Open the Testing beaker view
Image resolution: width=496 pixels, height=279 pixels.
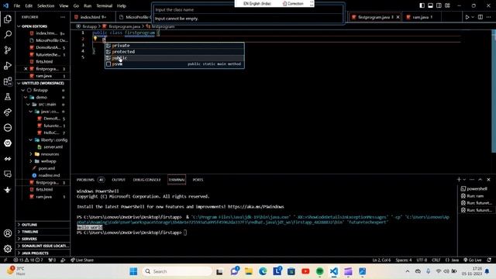pos(8,97)
